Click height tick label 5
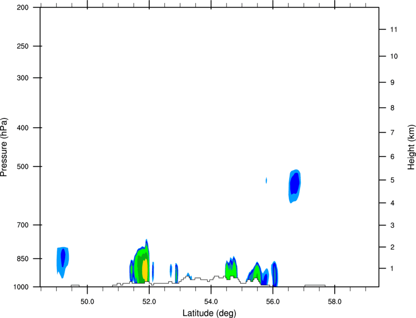The height and width of the screenshot is (318, 416). (x=392, y=181)
